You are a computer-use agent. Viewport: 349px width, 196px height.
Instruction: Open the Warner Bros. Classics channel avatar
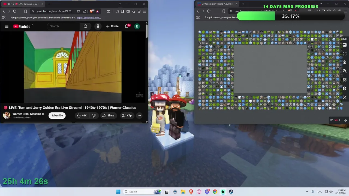[x=7, y=115]
